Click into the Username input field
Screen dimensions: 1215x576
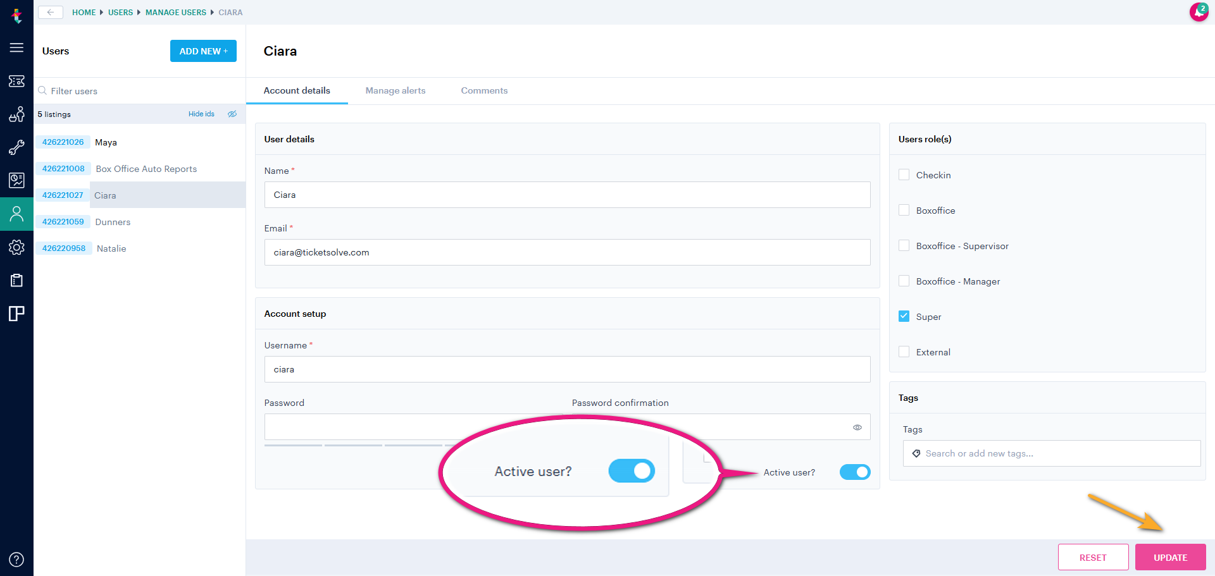pos(567,369)
